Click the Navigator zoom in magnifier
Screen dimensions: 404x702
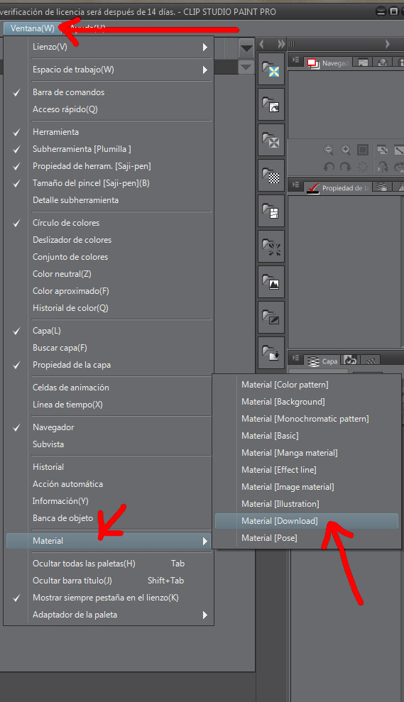tap(346, 150)
